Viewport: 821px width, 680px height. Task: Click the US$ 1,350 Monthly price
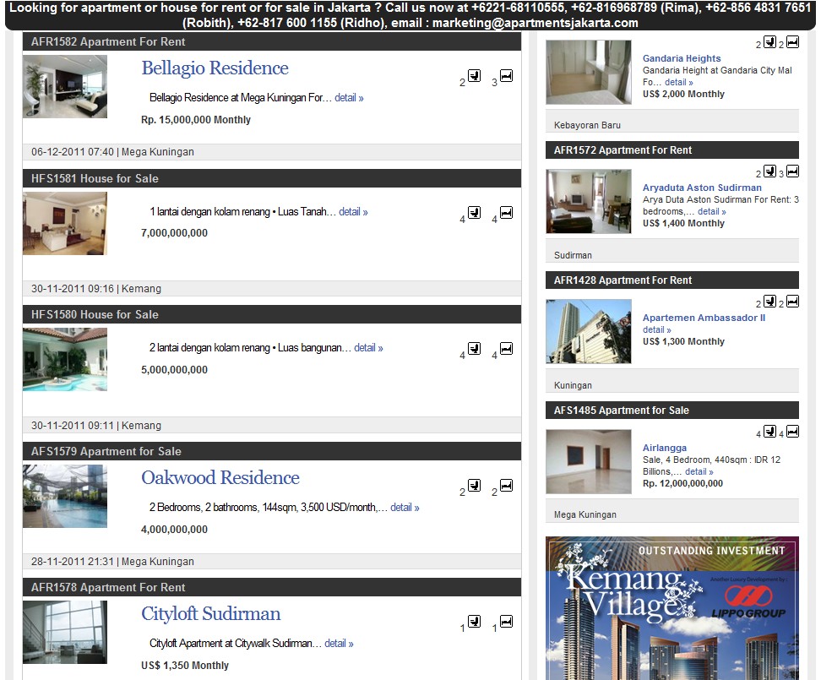pos(185,666)
